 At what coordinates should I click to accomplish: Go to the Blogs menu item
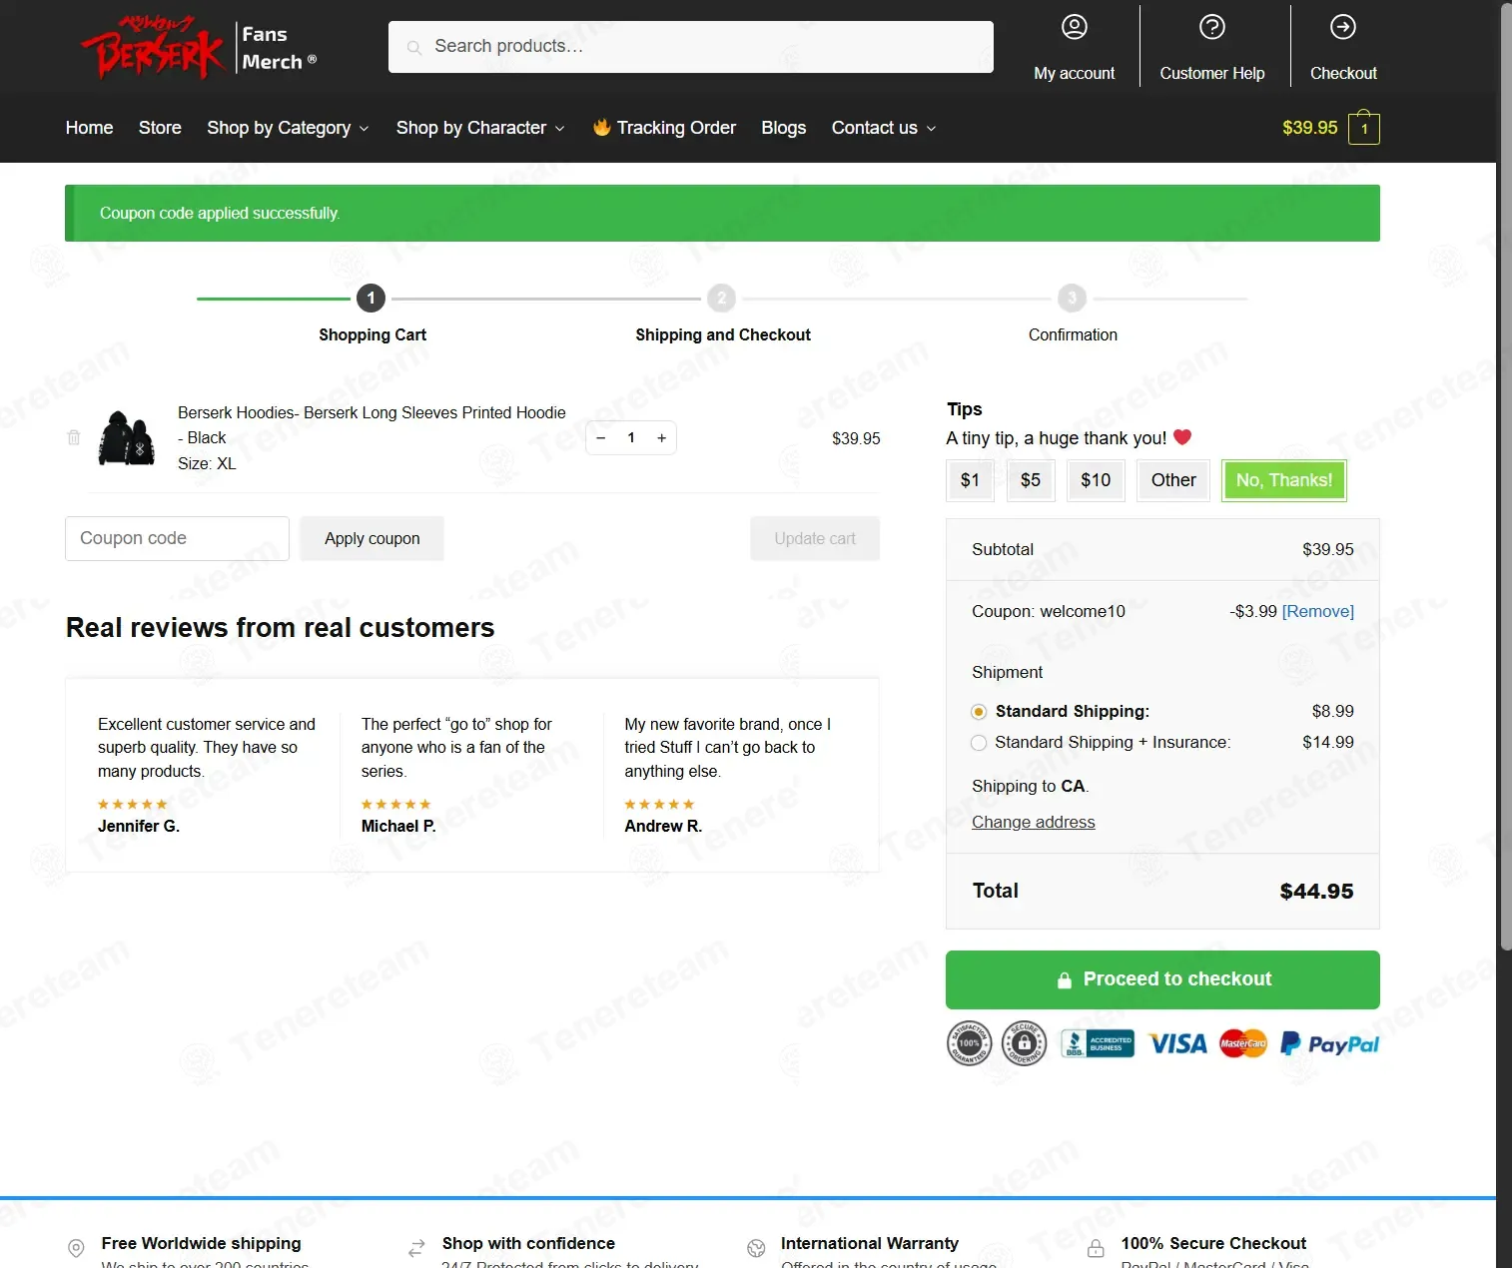point(783,128)
